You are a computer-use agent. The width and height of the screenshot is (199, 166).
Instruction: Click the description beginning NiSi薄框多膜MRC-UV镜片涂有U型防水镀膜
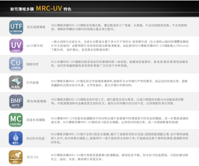tap(120, 138)
